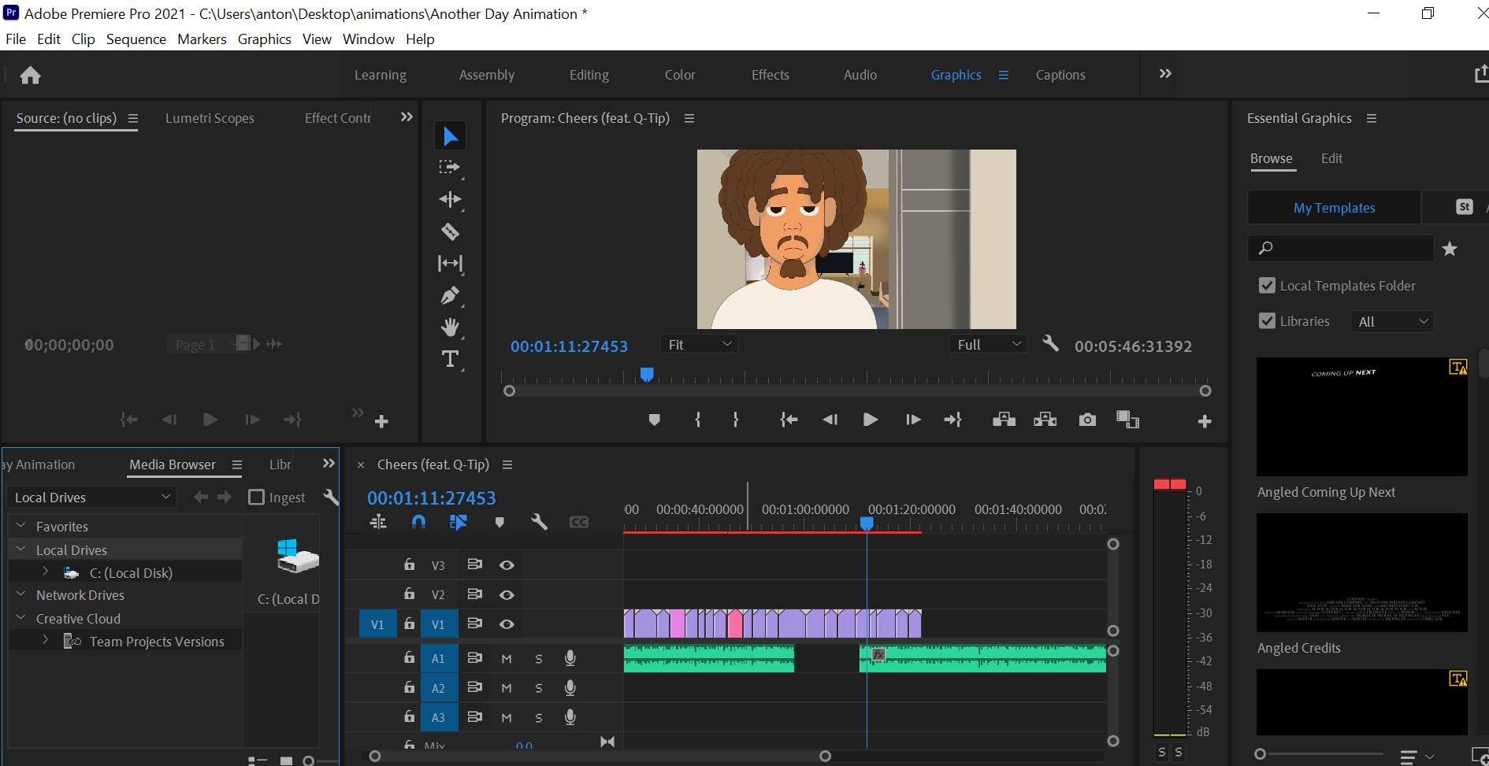Screen dimensions: 1489x766
Task: Click Adobe Stock St button
Action: (1465, 207)
